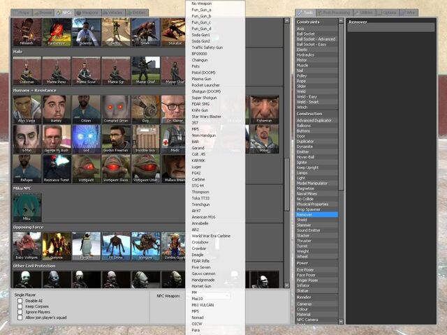
Task: Spawn the George W. Bush NPC
Action: coord(57,139)
